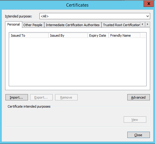Sort by the Issued By column header

pos(68,35)
